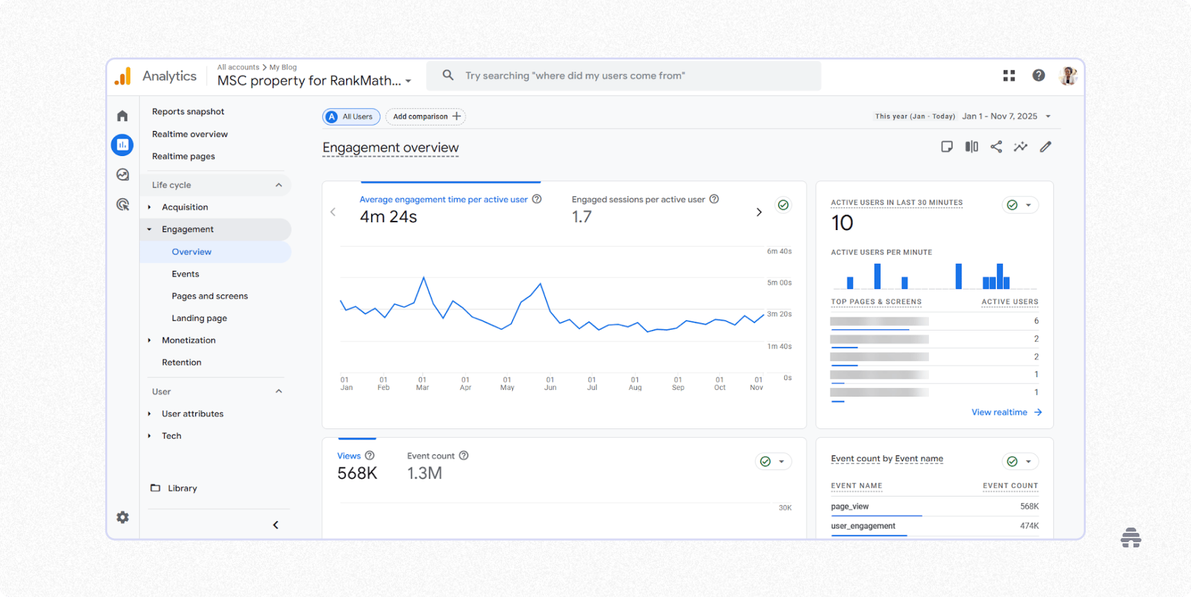The width and height of the screenshot is (1191, 597).
Task: Click the Customize report pencil icon
Action: coord(1045,147)
